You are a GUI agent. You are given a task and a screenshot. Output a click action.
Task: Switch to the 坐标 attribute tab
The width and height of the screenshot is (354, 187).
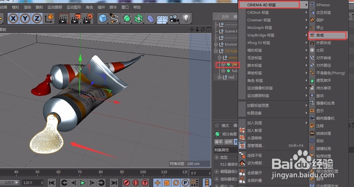[228, 142]
